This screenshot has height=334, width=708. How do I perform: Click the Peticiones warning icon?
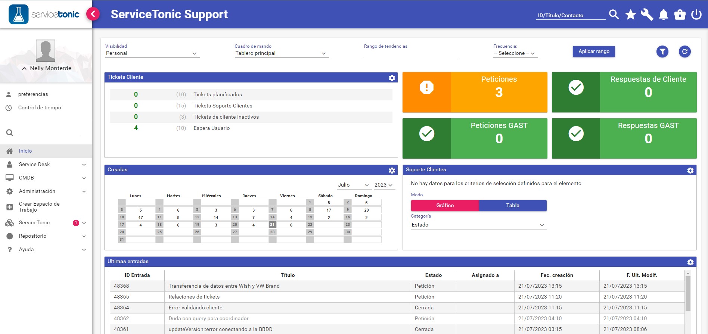pos(427,87)
